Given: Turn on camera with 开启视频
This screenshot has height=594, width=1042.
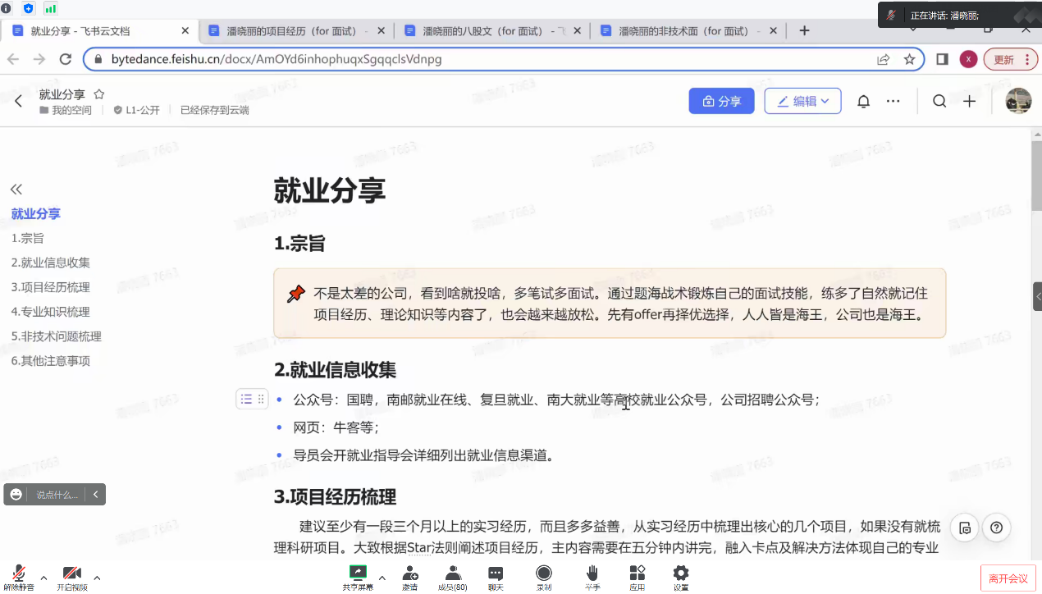Looking at the screenshot, I should (x=71, y=577).
